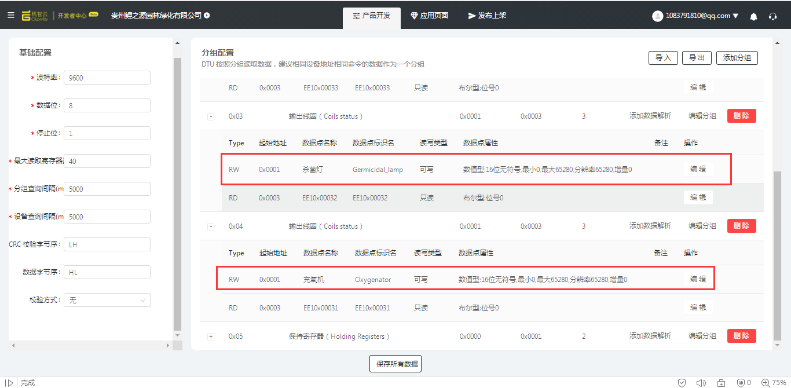The height and width of the screenshot is (388, 791).
Task: Delete the 0x05 group
Action: point(742,336)
